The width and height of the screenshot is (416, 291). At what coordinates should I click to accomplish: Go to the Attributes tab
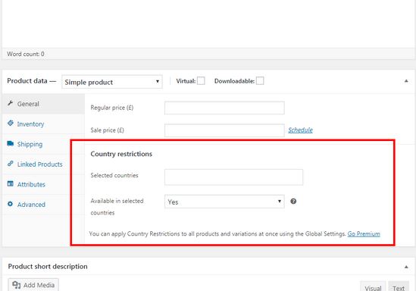tap(36, 184)
